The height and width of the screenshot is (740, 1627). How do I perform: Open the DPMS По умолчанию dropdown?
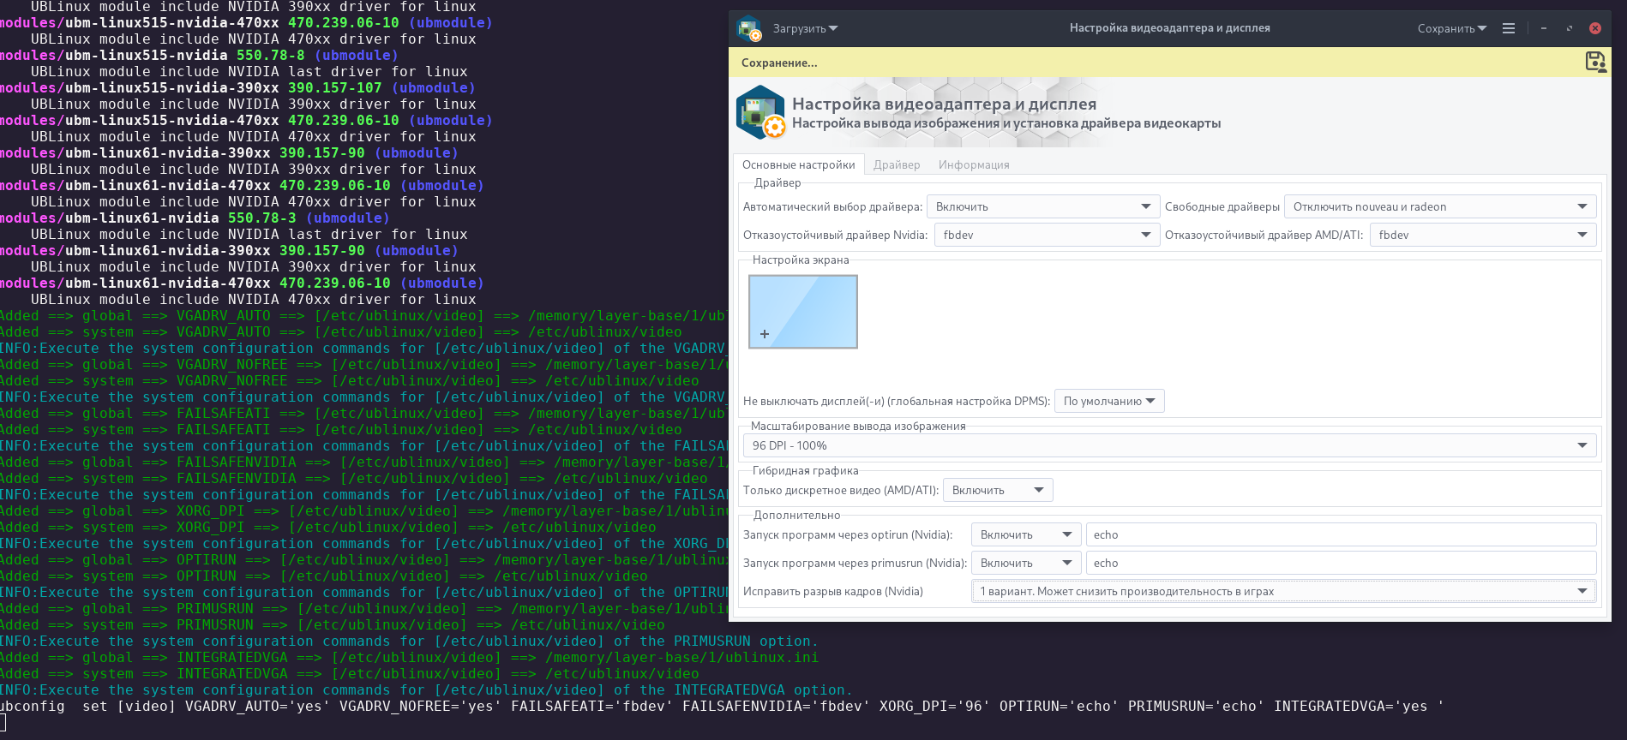[1108, 401]
